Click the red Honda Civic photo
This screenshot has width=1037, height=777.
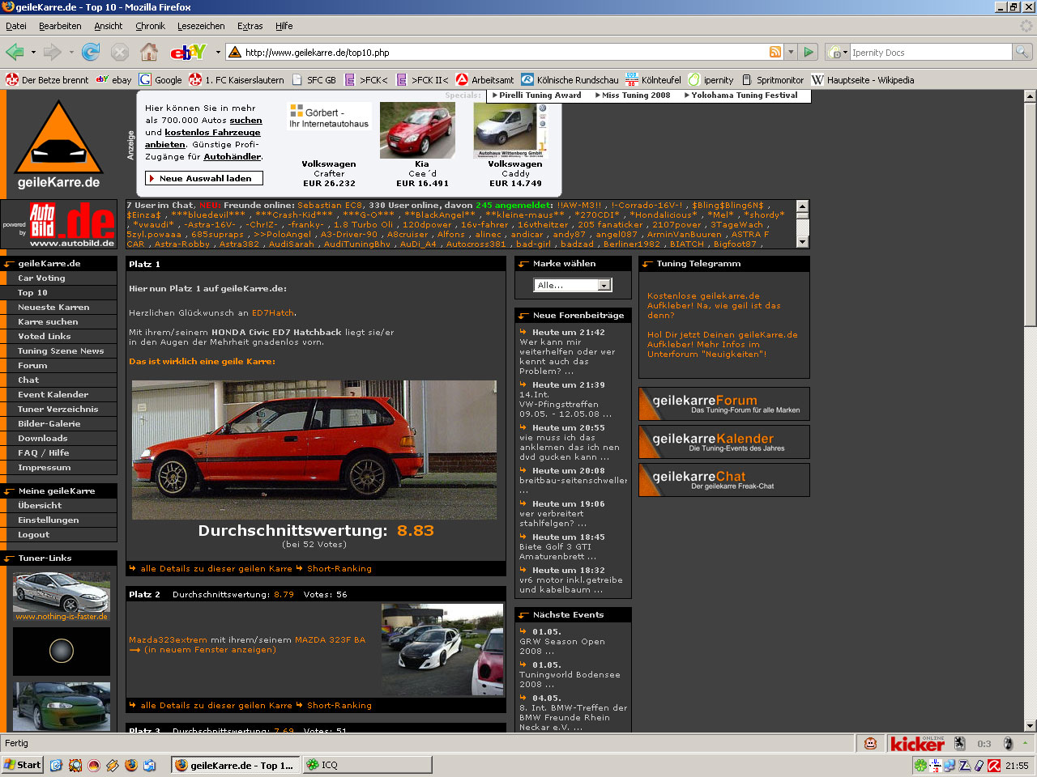[x=314, y=449]
